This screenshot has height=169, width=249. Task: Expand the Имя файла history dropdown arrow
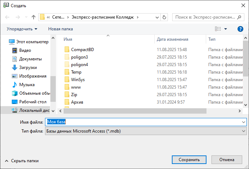(x=244, y=122)
